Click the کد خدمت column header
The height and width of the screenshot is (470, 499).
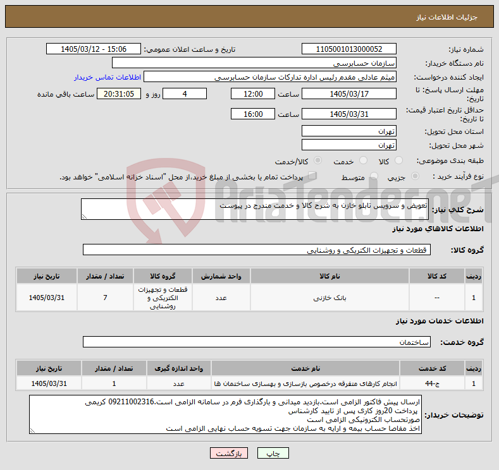pos(432,368)
